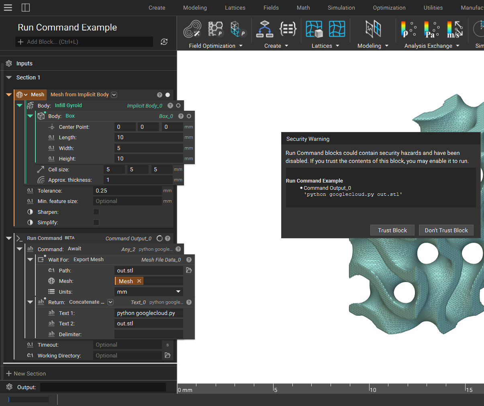Open the Utilities menu tab
The width and height of the screenshot is (484, 406).
(433, 8)
